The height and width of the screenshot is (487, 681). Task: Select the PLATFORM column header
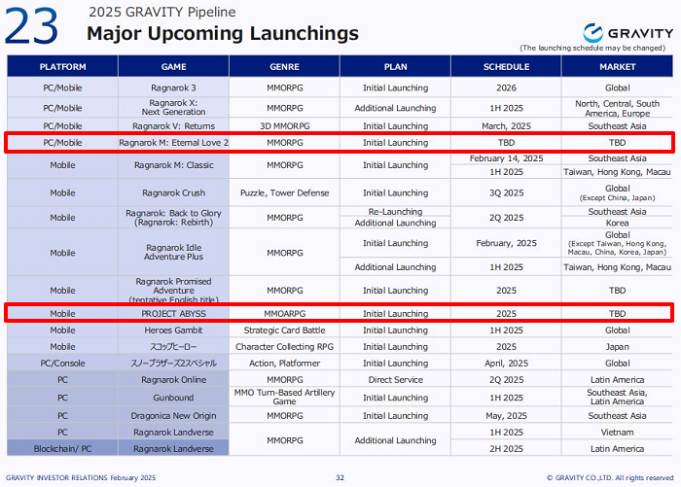tap(62, 67)
